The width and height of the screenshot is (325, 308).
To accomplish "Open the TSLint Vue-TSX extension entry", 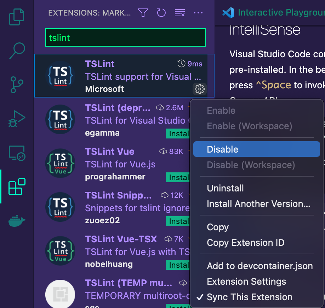I will (112, 251).
